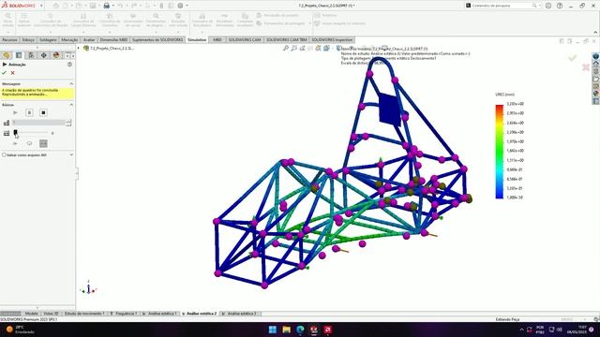Collapse the Básicas section
This screenshot has height=337, width=600.
coord(71,105)
